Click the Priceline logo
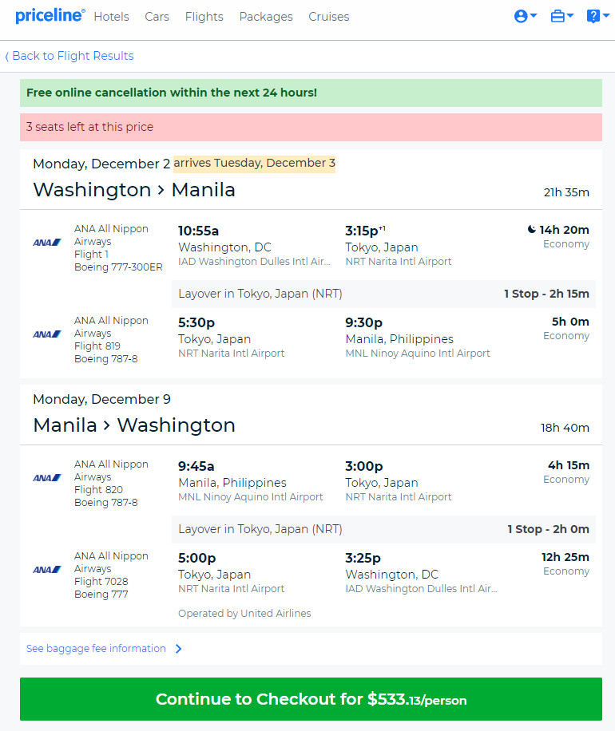The height and width of the screenshot is (731, 615). pyautogui.click(x=50, y=16)
